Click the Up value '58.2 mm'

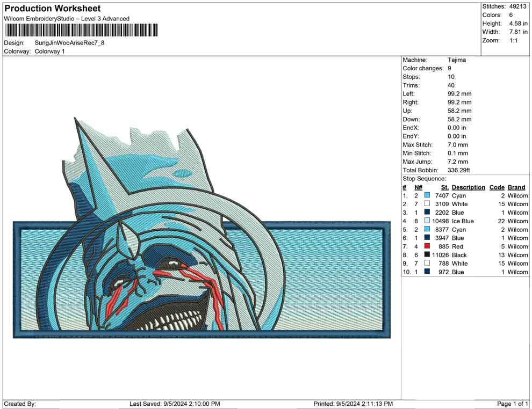[459, 111]
